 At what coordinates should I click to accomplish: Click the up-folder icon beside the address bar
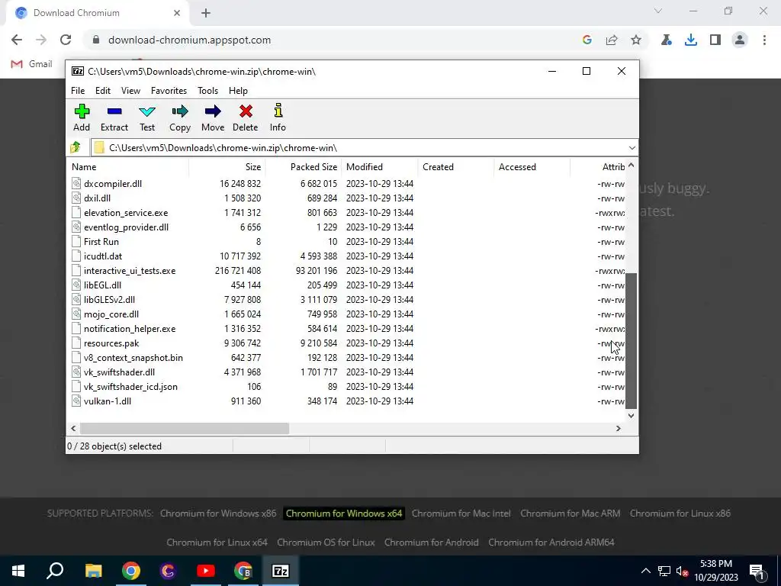[76, 147]
